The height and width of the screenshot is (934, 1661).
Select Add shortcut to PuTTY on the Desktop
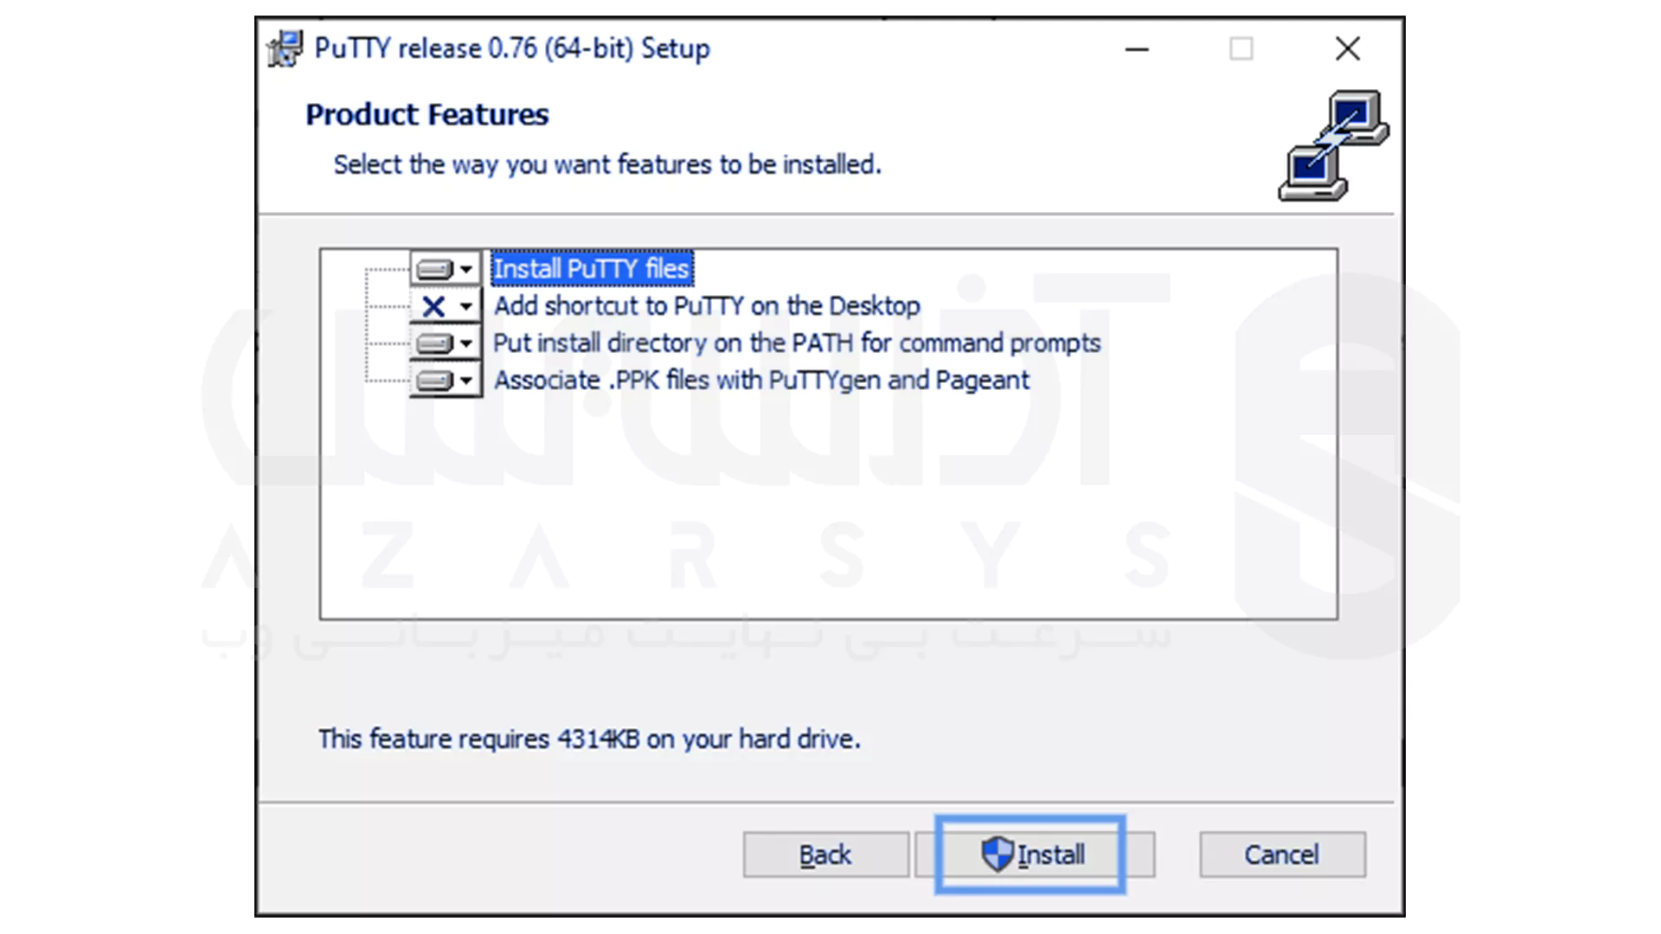coord(707,306)
